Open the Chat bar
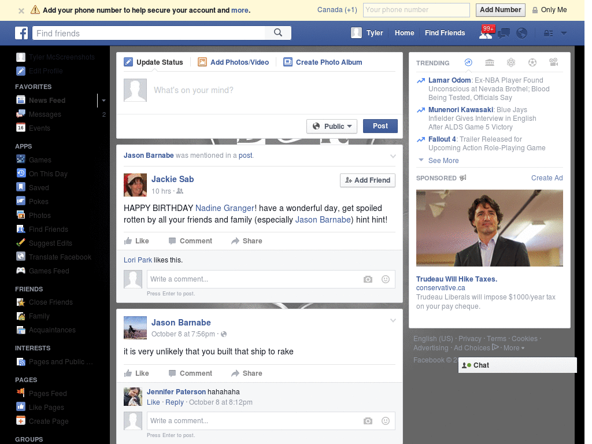592x444 pixels. point(517,365)
